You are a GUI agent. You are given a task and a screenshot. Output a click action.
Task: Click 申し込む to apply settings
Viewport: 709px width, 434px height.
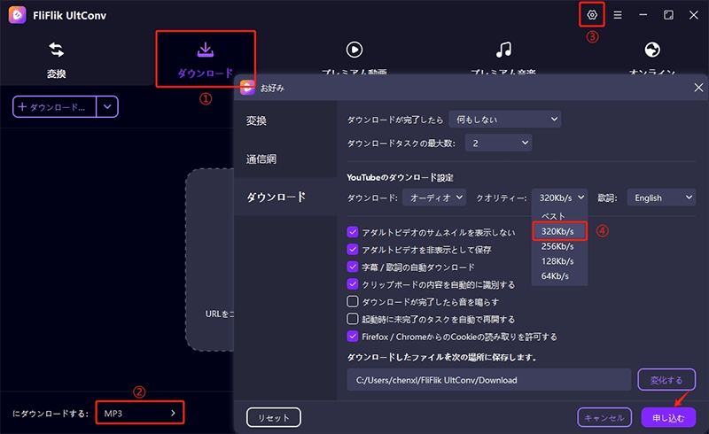(668, 418)
